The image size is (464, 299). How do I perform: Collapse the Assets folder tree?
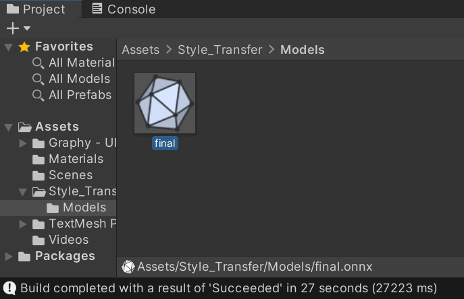pos(8,127)
